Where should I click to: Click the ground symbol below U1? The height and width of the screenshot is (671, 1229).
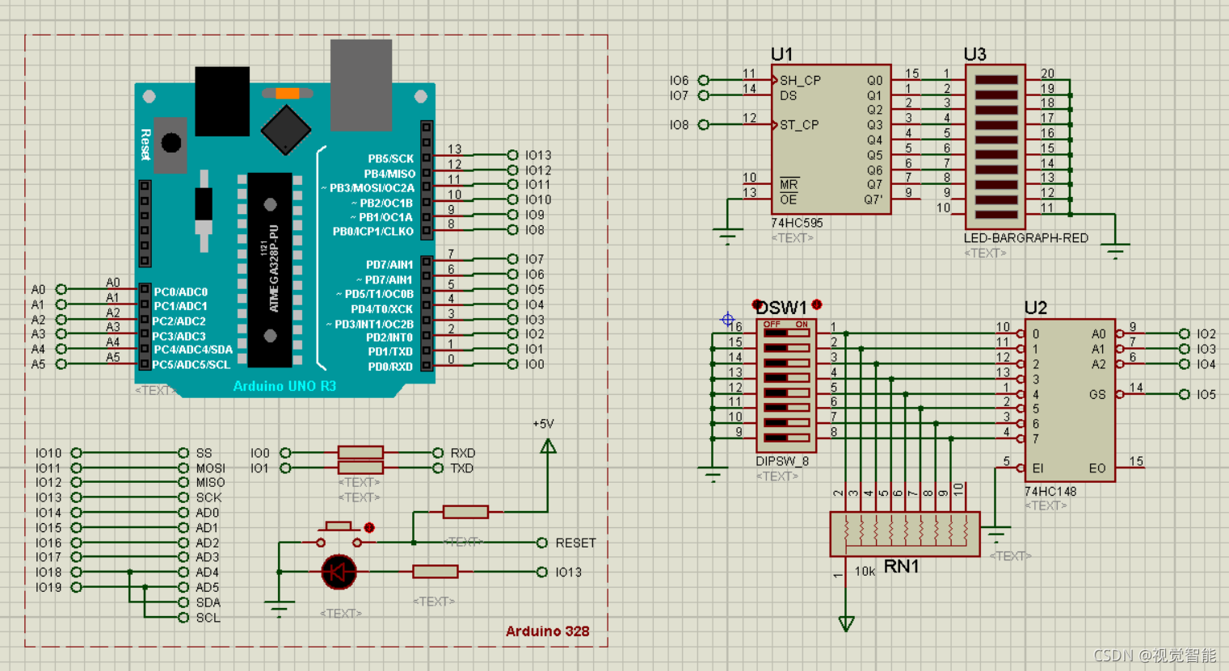point(728,234)
